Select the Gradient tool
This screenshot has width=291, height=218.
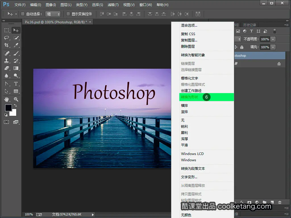pos(16,68)
